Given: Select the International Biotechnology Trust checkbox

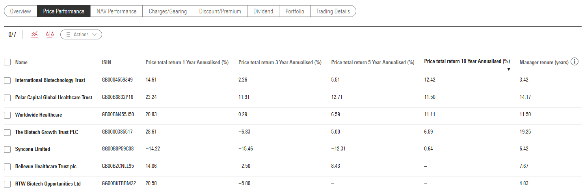Looking at the screenshot, I should (x=7, y=80).
